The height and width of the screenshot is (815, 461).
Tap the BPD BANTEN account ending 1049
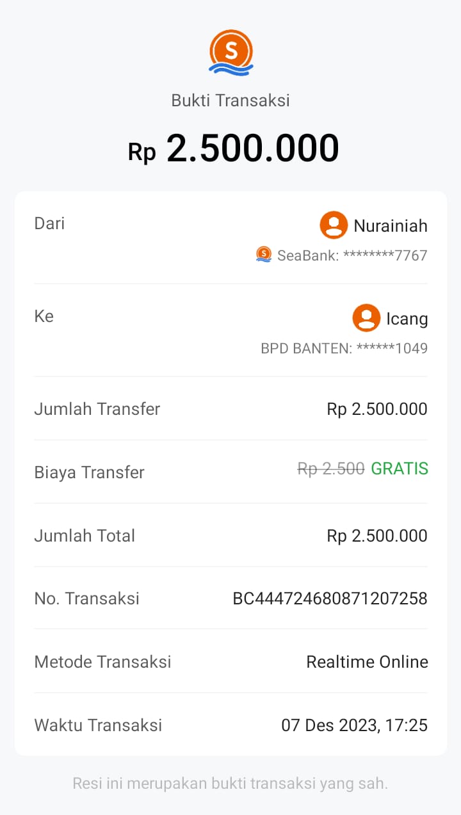click(344, 348)
